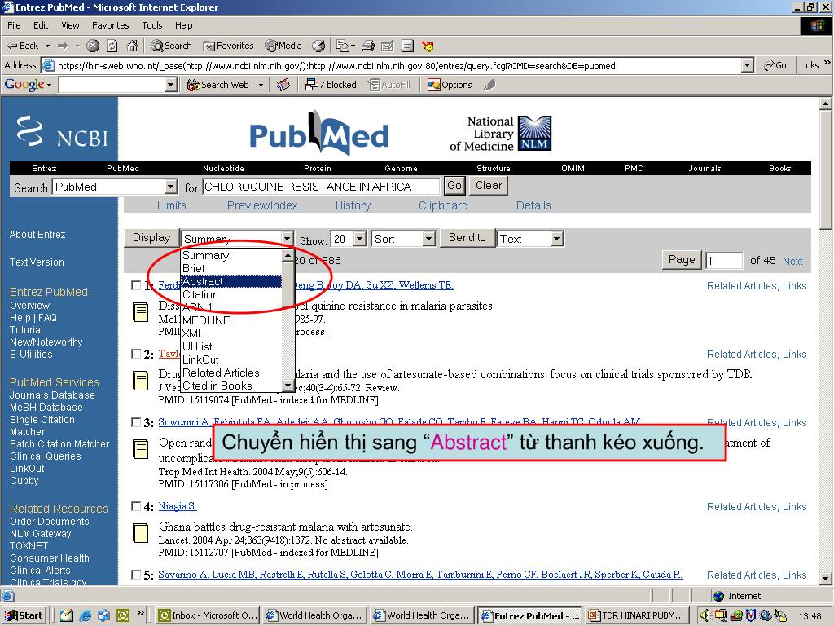Switch to Inbox - Microsoft Outlook taskbar button

208,615
